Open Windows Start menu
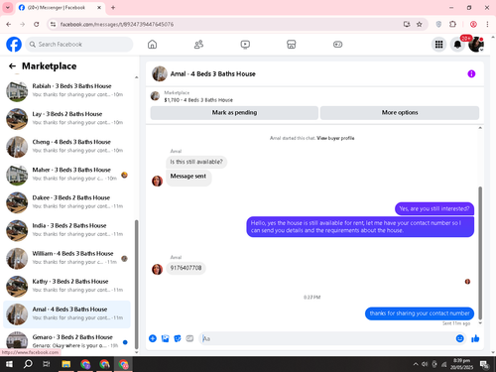Viewport: 496px width, 372px height. tap(9, 364)
